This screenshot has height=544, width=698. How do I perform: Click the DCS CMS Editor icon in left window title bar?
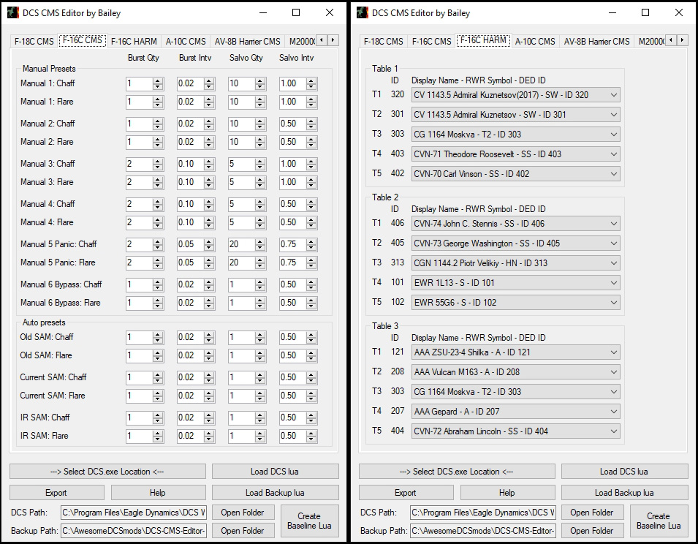tap(13, 12)
